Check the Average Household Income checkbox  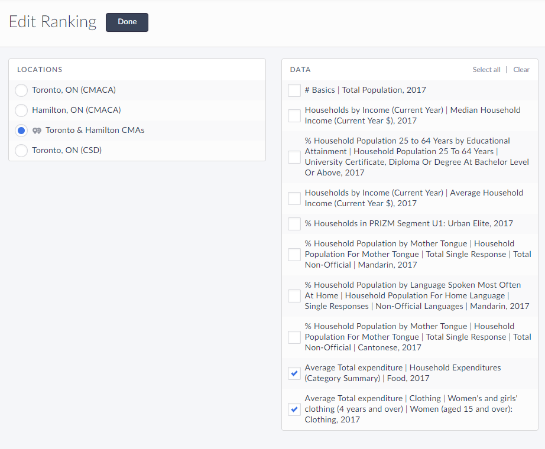[x=294, y=199]
